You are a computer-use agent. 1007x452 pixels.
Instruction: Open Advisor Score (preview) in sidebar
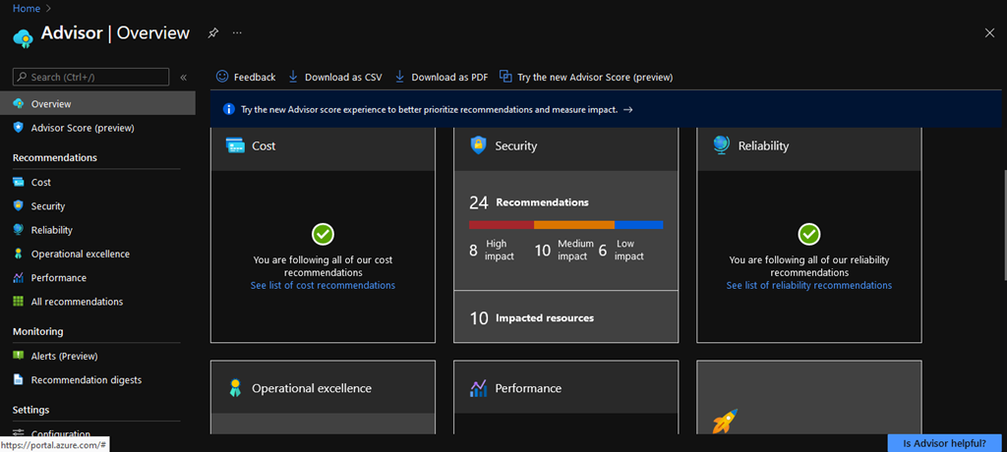click(83, 128)
